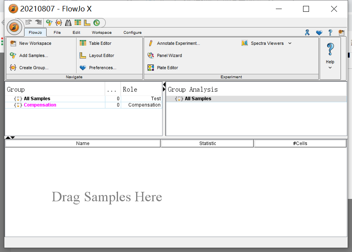This screenshot has height=252, width=352.
Task: Click the undo arrow in quick toolbar
Action: 29,22
